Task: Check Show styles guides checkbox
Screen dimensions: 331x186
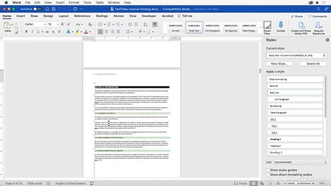Action: (268, 170)
